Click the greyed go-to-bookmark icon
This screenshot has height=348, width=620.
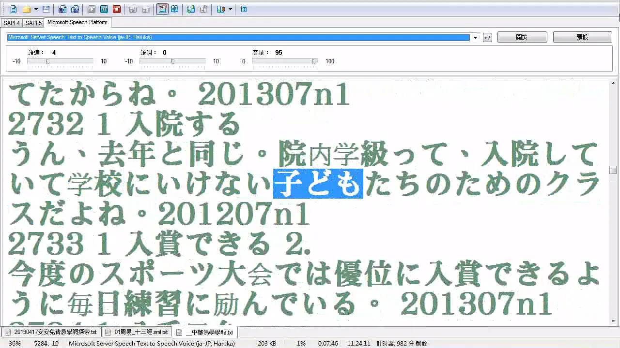click(203, 9)
